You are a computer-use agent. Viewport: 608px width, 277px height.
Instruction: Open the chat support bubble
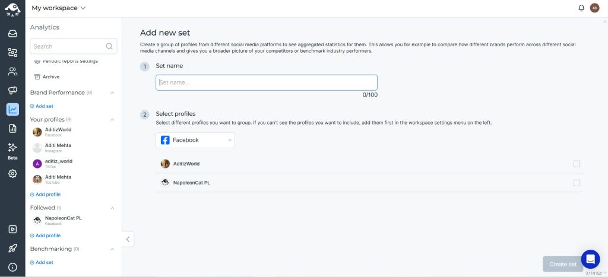(x=590, y=259)
